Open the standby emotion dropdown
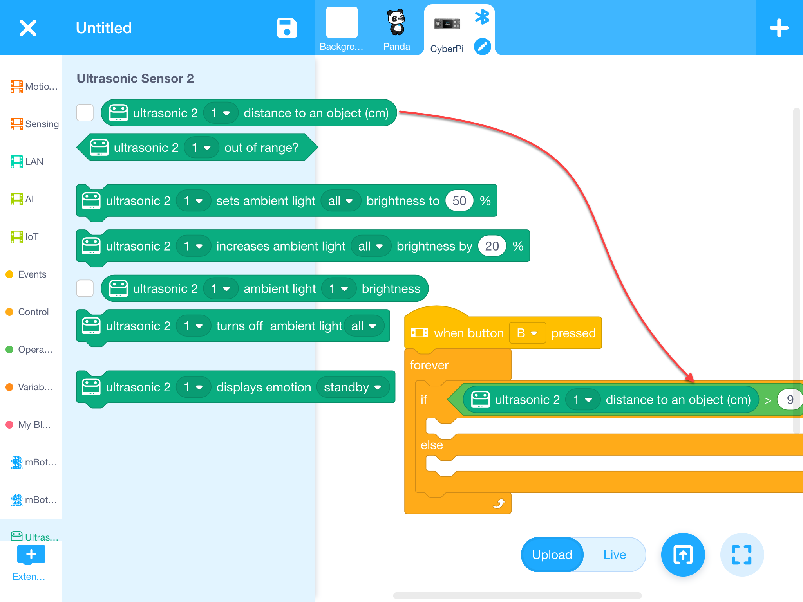The image size is (803, 602). (353, 387)
